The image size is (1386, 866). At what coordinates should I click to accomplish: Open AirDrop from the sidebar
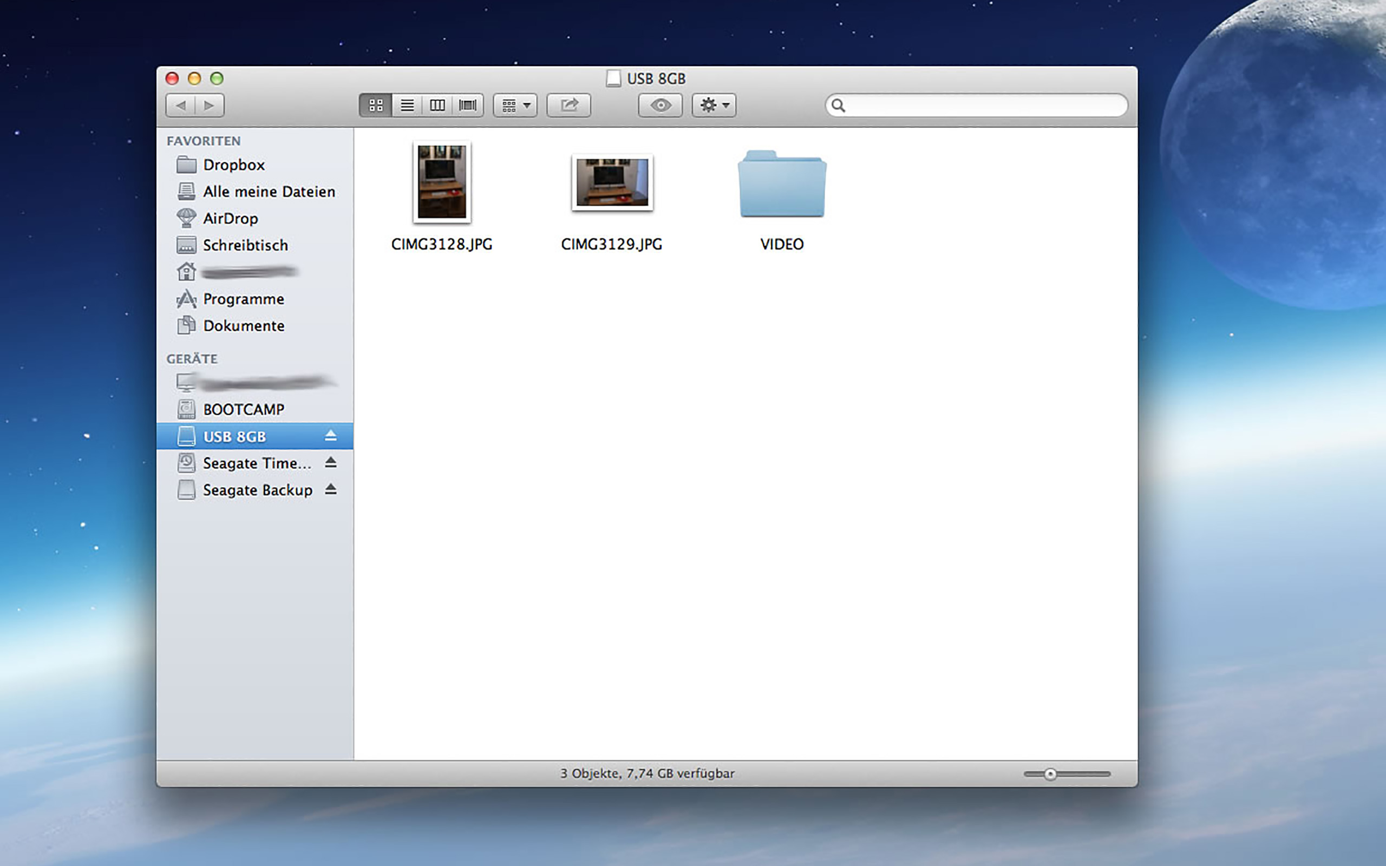coord(256,218)
